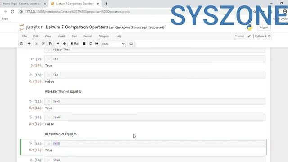Select the #Less than or Equal to heading text
This screenshot has width=288, height=162.
[x=61, y=134]
